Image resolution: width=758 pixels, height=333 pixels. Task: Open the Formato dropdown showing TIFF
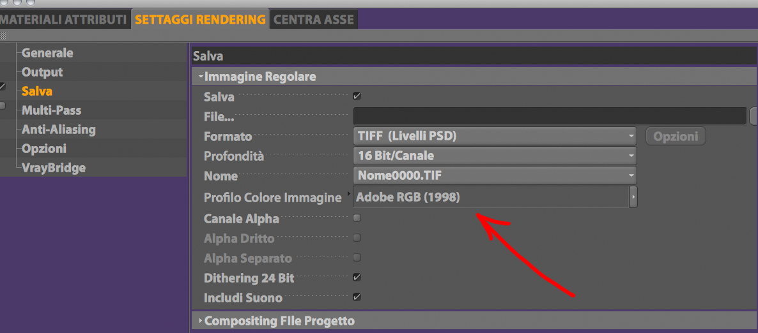[495, 136]
